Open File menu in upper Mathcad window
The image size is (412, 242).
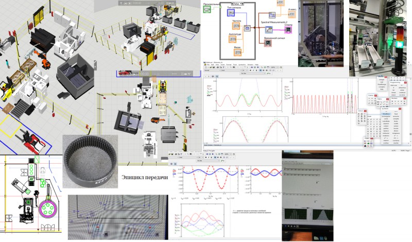(208, 65)
